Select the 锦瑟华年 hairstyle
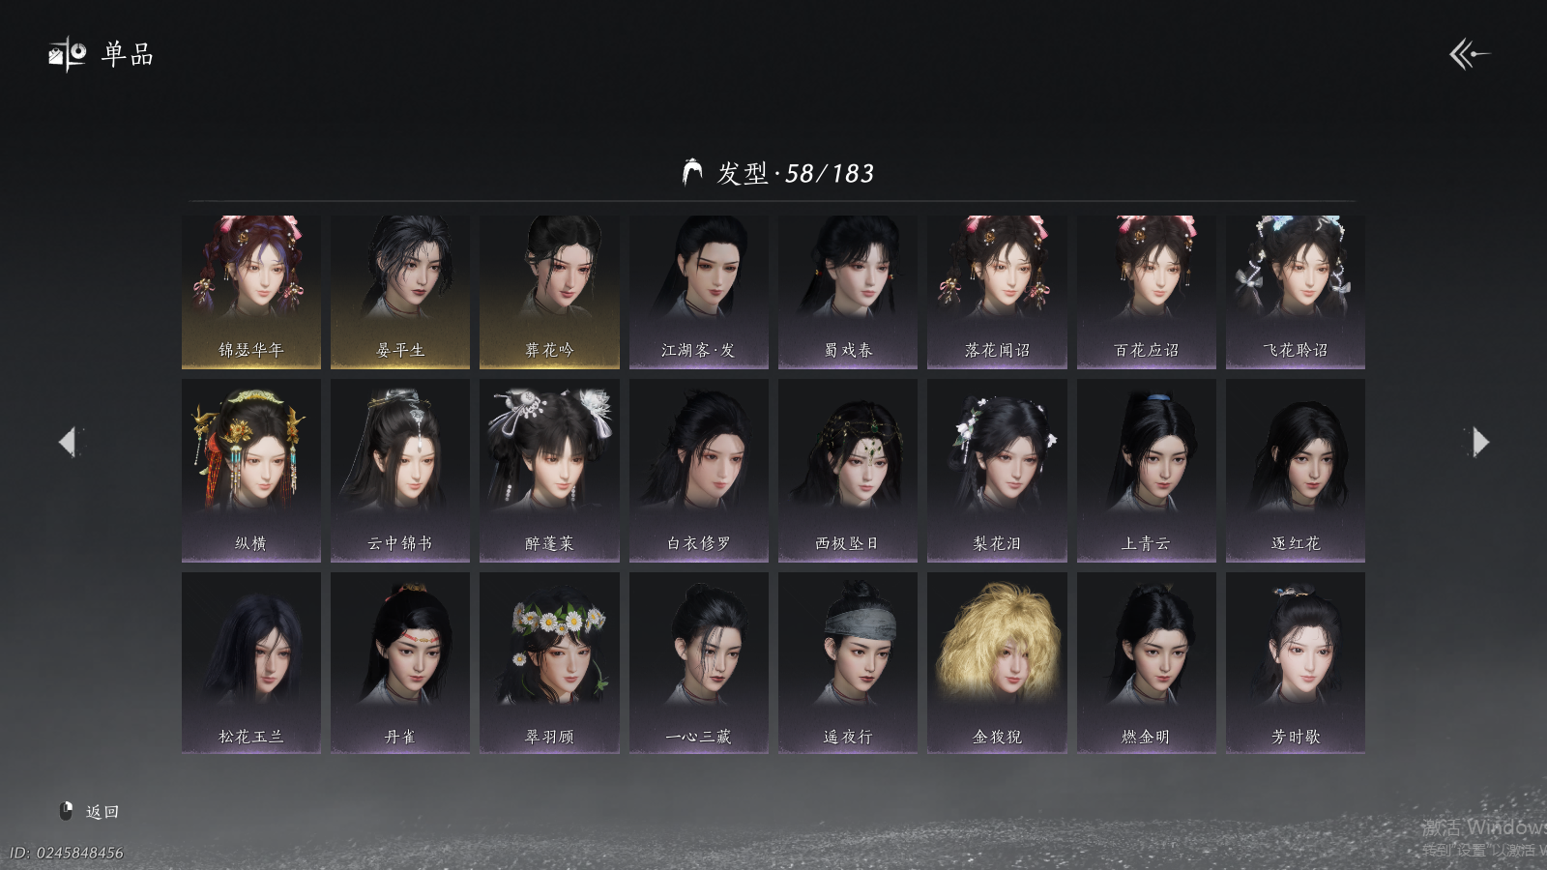The width and height of the screenshot is (1547, 870). 251,291
